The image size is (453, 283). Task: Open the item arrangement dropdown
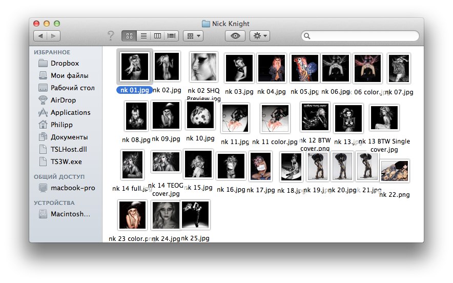(193, 36)
